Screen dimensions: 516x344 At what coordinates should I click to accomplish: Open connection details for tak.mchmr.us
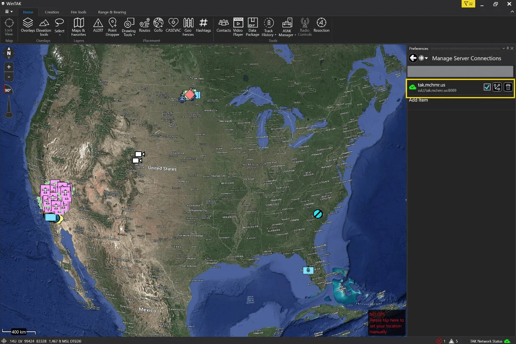(497, 87)
